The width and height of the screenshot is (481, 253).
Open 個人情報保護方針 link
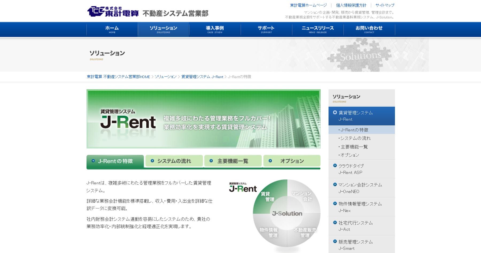click(x=351, y=5)
